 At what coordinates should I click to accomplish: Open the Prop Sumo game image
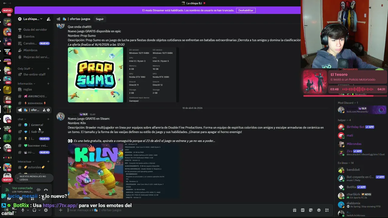pyautogui.click(x=95, y=75)
